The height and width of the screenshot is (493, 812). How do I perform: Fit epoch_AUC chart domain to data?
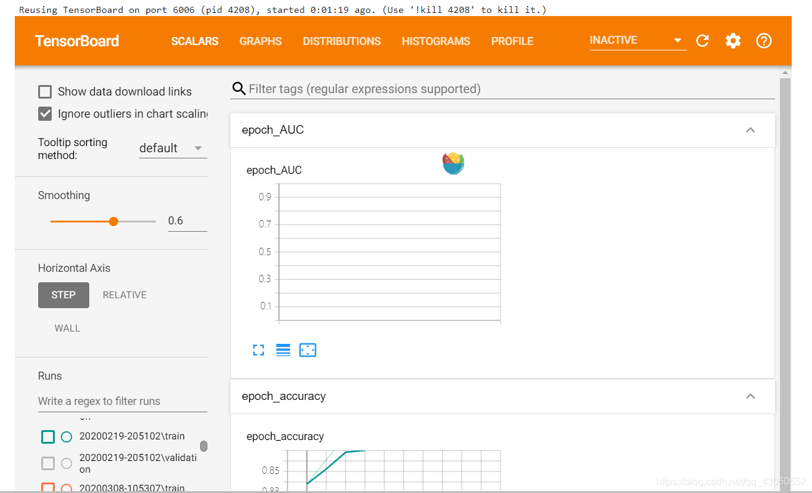point(308,350)
